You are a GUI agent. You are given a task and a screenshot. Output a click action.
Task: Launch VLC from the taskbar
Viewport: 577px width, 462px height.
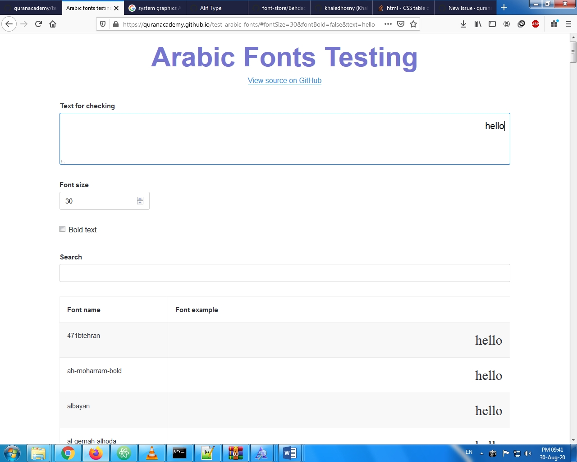click(x=152, y=453)
